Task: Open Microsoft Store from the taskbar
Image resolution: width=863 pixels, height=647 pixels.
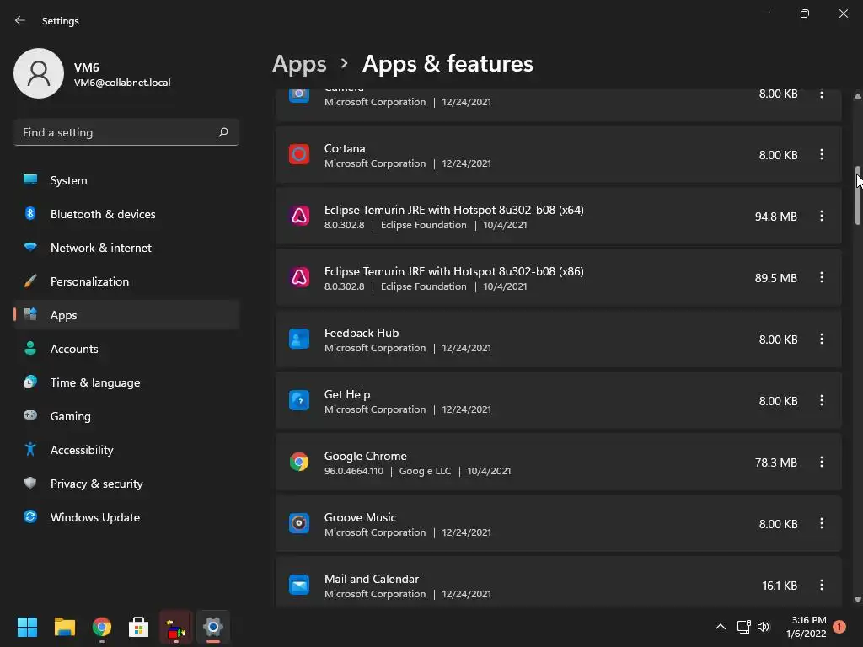Action: tap(138, 627)
